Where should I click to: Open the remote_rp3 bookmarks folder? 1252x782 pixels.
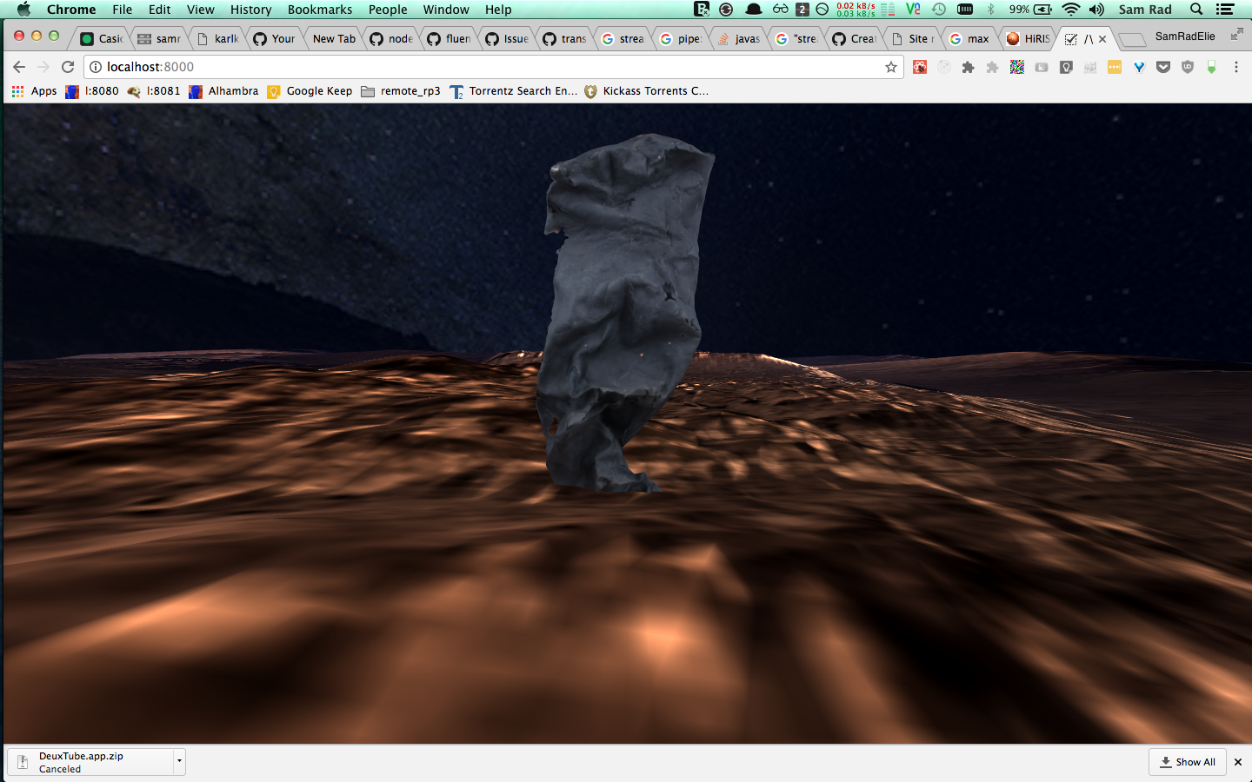401,91
